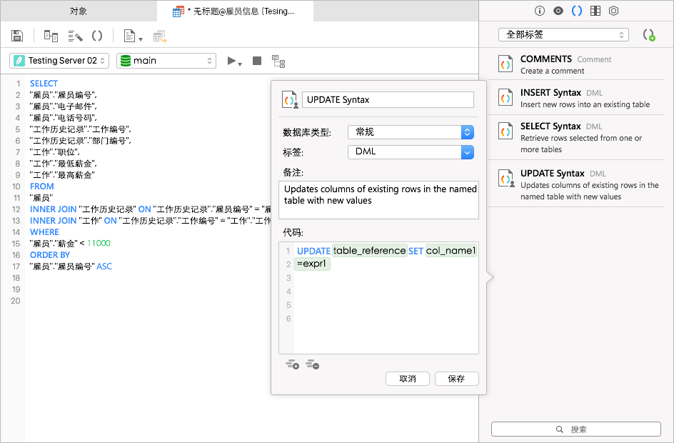Click the 搜索 snippet search field
Screen dimensions: 674x443
tap(576, 429)
